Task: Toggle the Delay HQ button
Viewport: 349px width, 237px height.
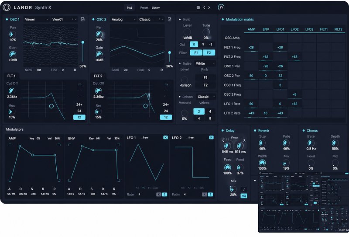Action: (244, 196)
